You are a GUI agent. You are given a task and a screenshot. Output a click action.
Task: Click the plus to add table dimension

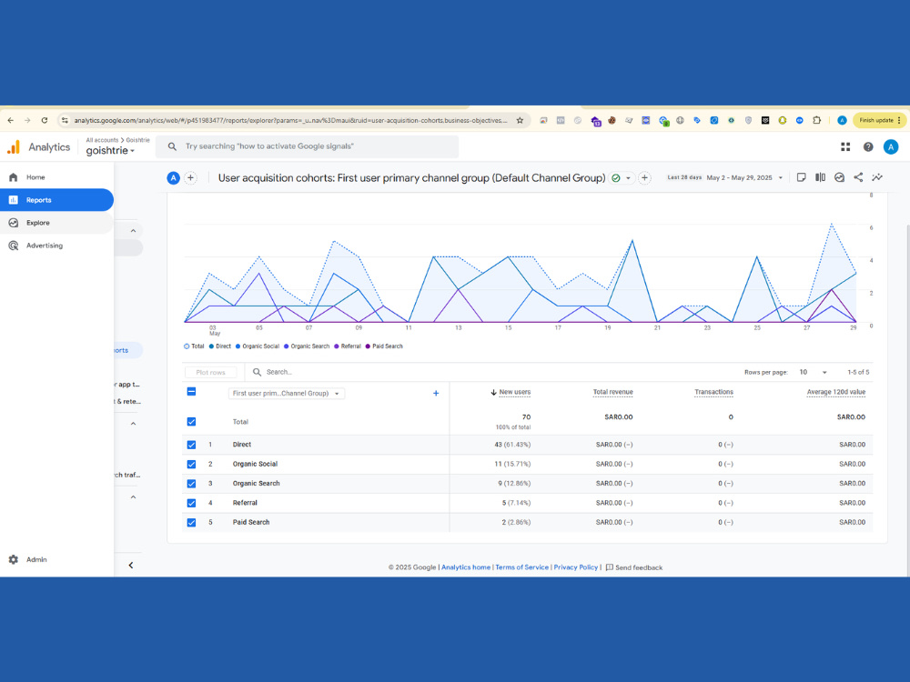tap(436, 393)
